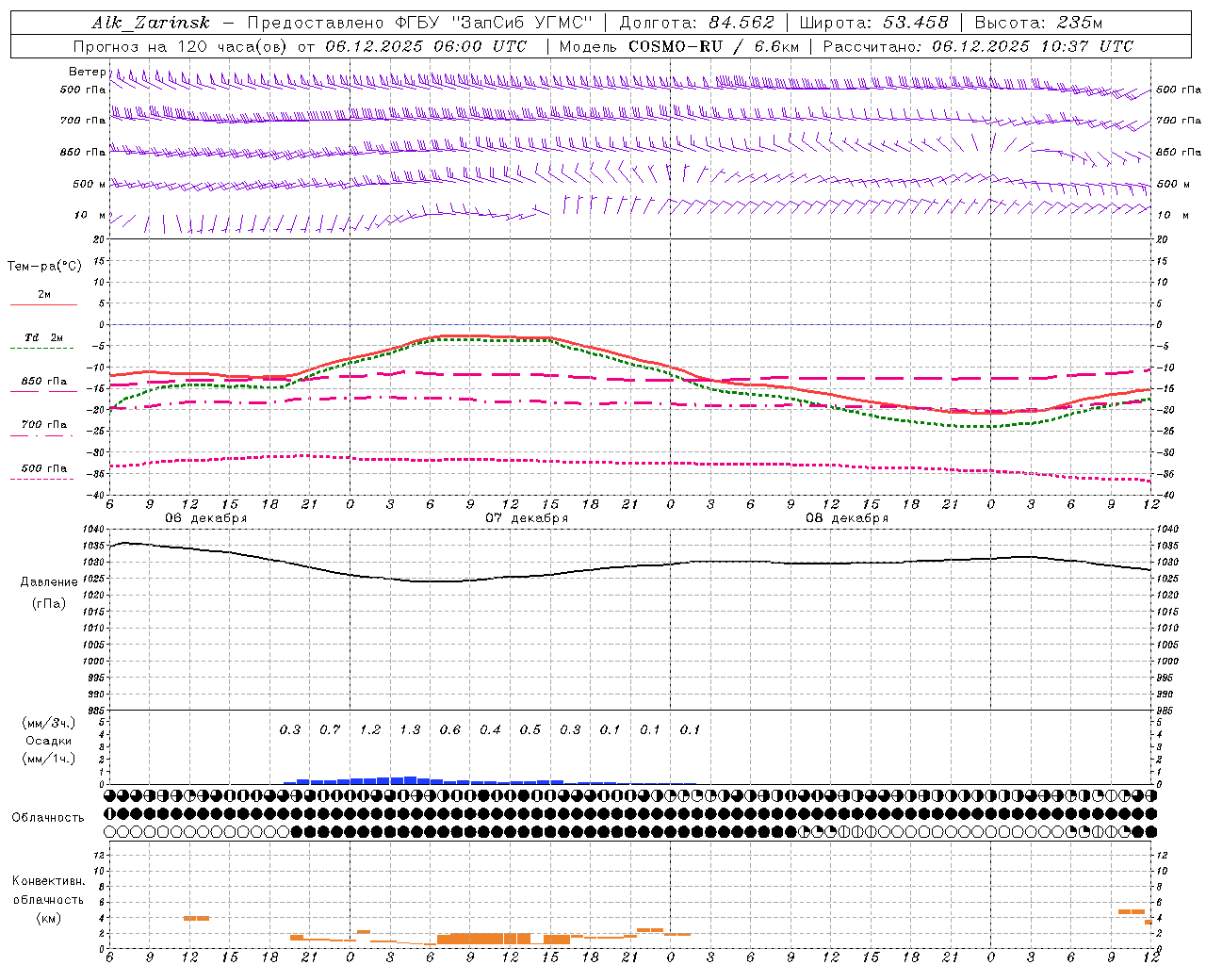Click the Конвективн. panel label
The width and height of the screenshot is (1206, 965).
pos(49,881)
